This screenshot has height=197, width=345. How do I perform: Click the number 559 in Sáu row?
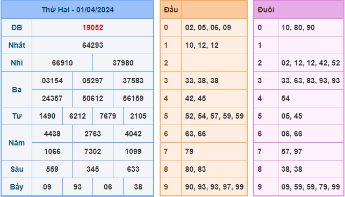(52, 169)
